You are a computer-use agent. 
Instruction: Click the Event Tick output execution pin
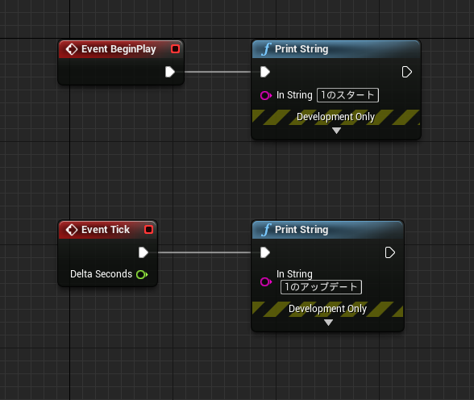point(143,252)
